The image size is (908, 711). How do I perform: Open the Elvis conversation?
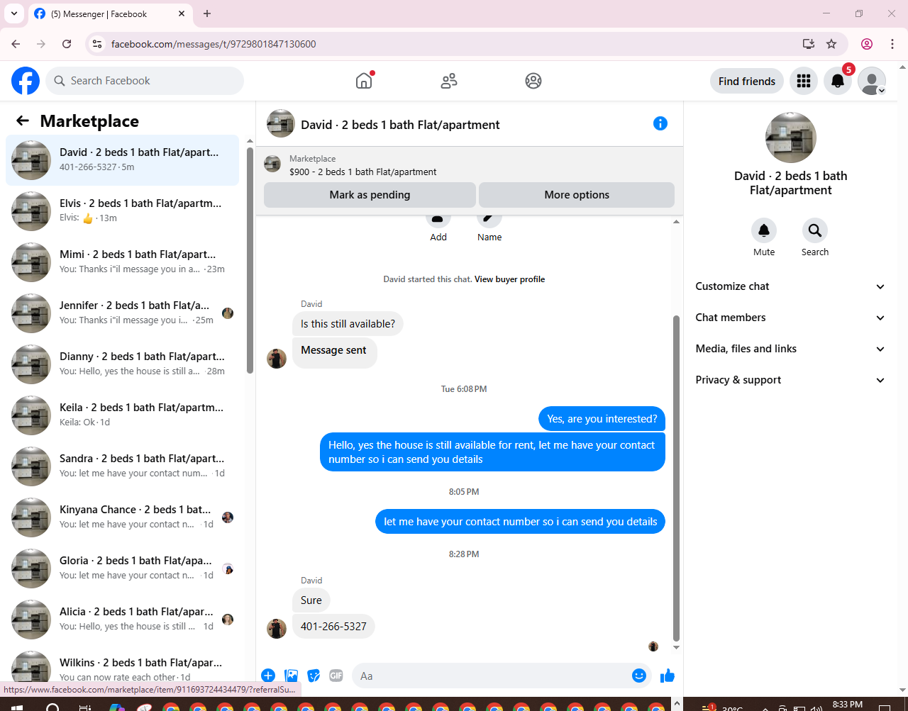123,211
